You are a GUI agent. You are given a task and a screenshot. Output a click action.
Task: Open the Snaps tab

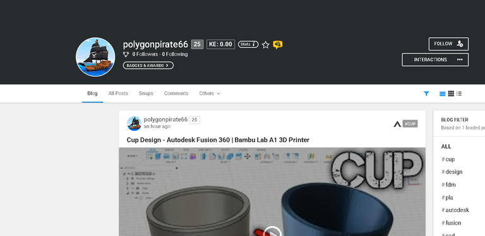(x=146, y=93)
